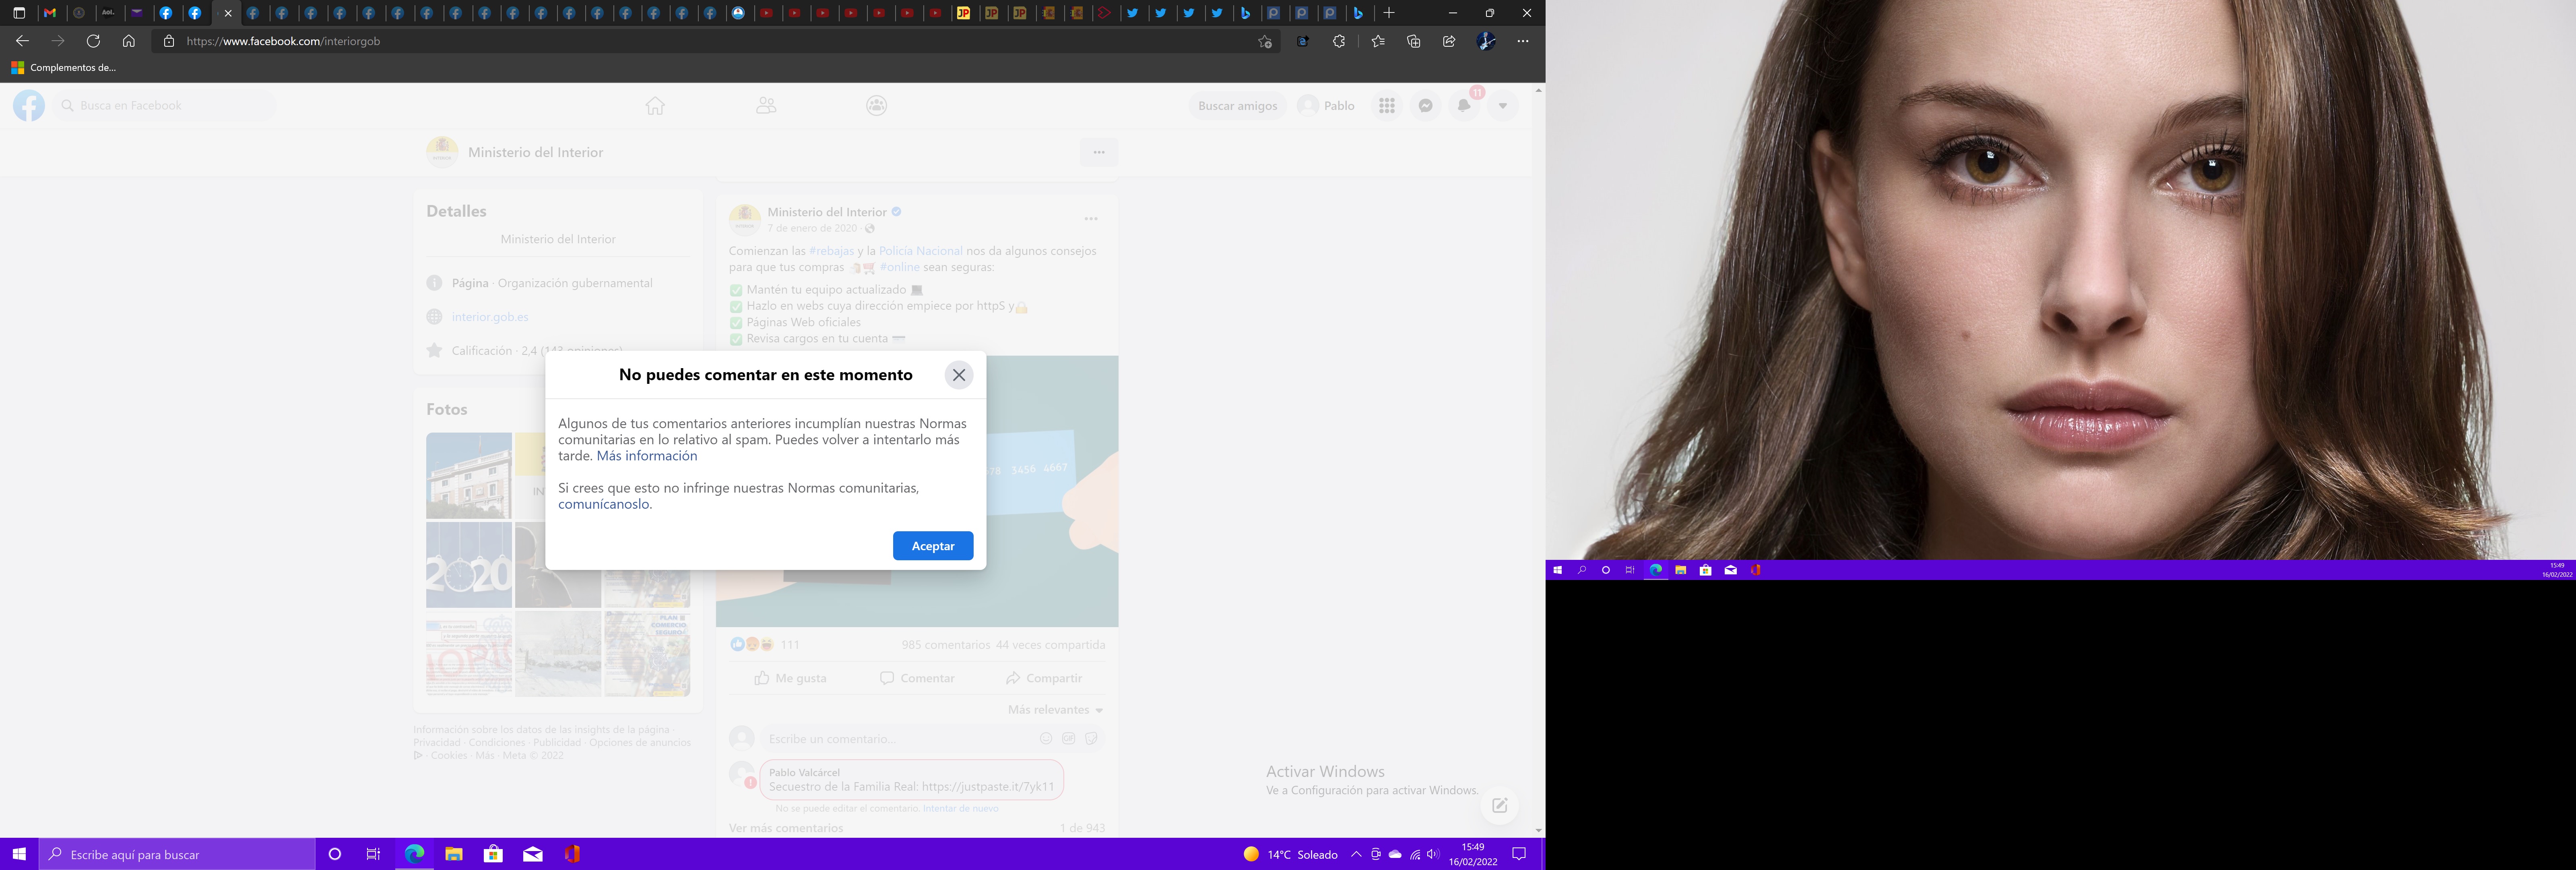
Task: Open the Ministerio del Interior page options menu
Action: point(1099,152)
